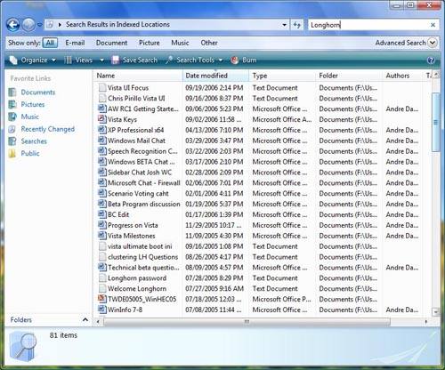Viewport: 445px width, 370px height.
Task: Click the vertical scrollbar thumb
Action: point(436,122)
